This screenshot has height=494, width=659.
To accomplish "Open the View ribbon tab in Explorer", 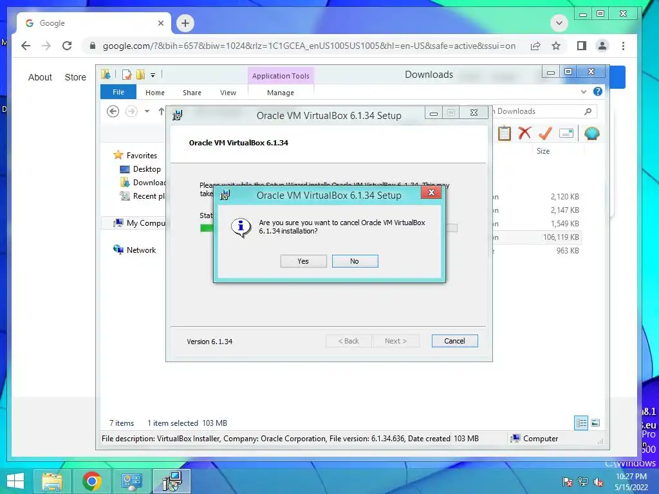I will coord(228,93).
